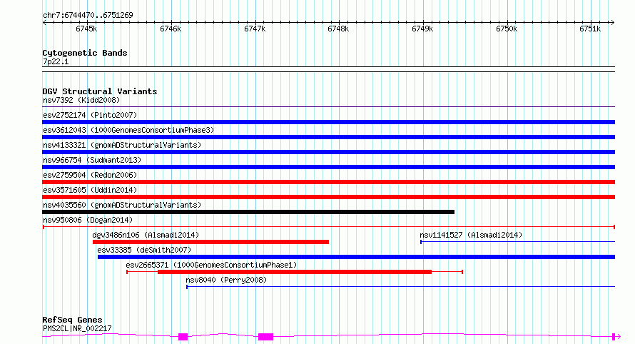This screenshot has height=344, width=635.
Task: Select the Cytogenetic Bands track title
Action: pos(85,53)
